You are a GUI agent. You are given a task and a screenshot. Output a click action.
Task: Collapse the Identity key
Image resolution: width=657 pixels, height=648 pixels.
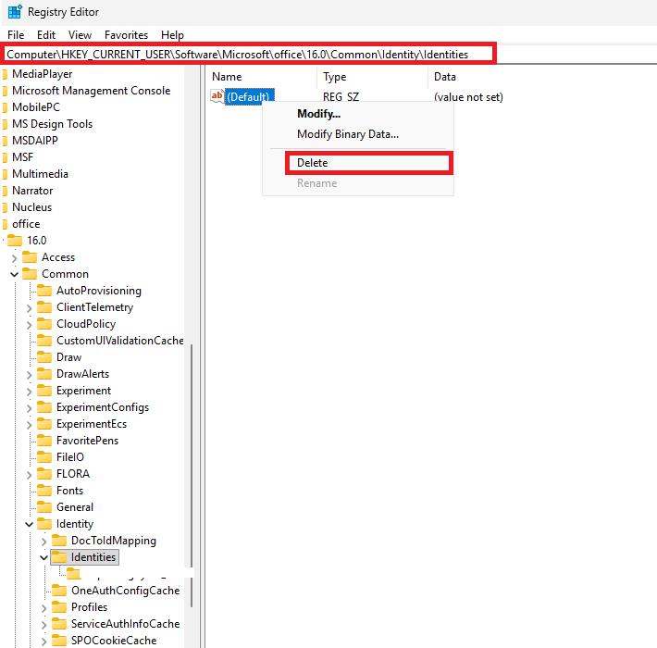[x=29, y=524]
